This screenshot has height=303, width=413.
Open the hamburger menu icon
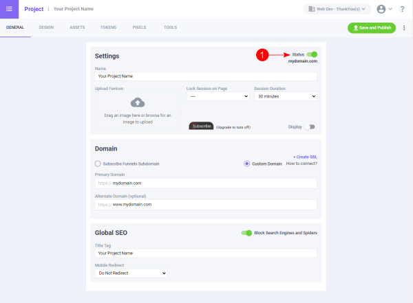click(9, 9)
